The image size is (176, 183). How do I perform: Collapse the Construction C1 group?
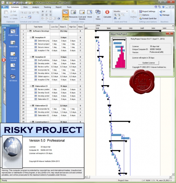tap(31, 122)
